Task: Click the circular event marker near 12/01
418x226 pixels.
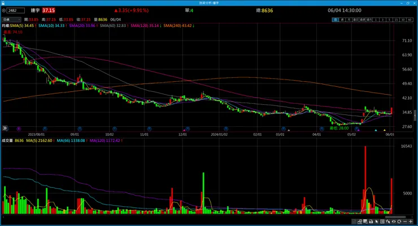Action: click(x=188, y=128)
